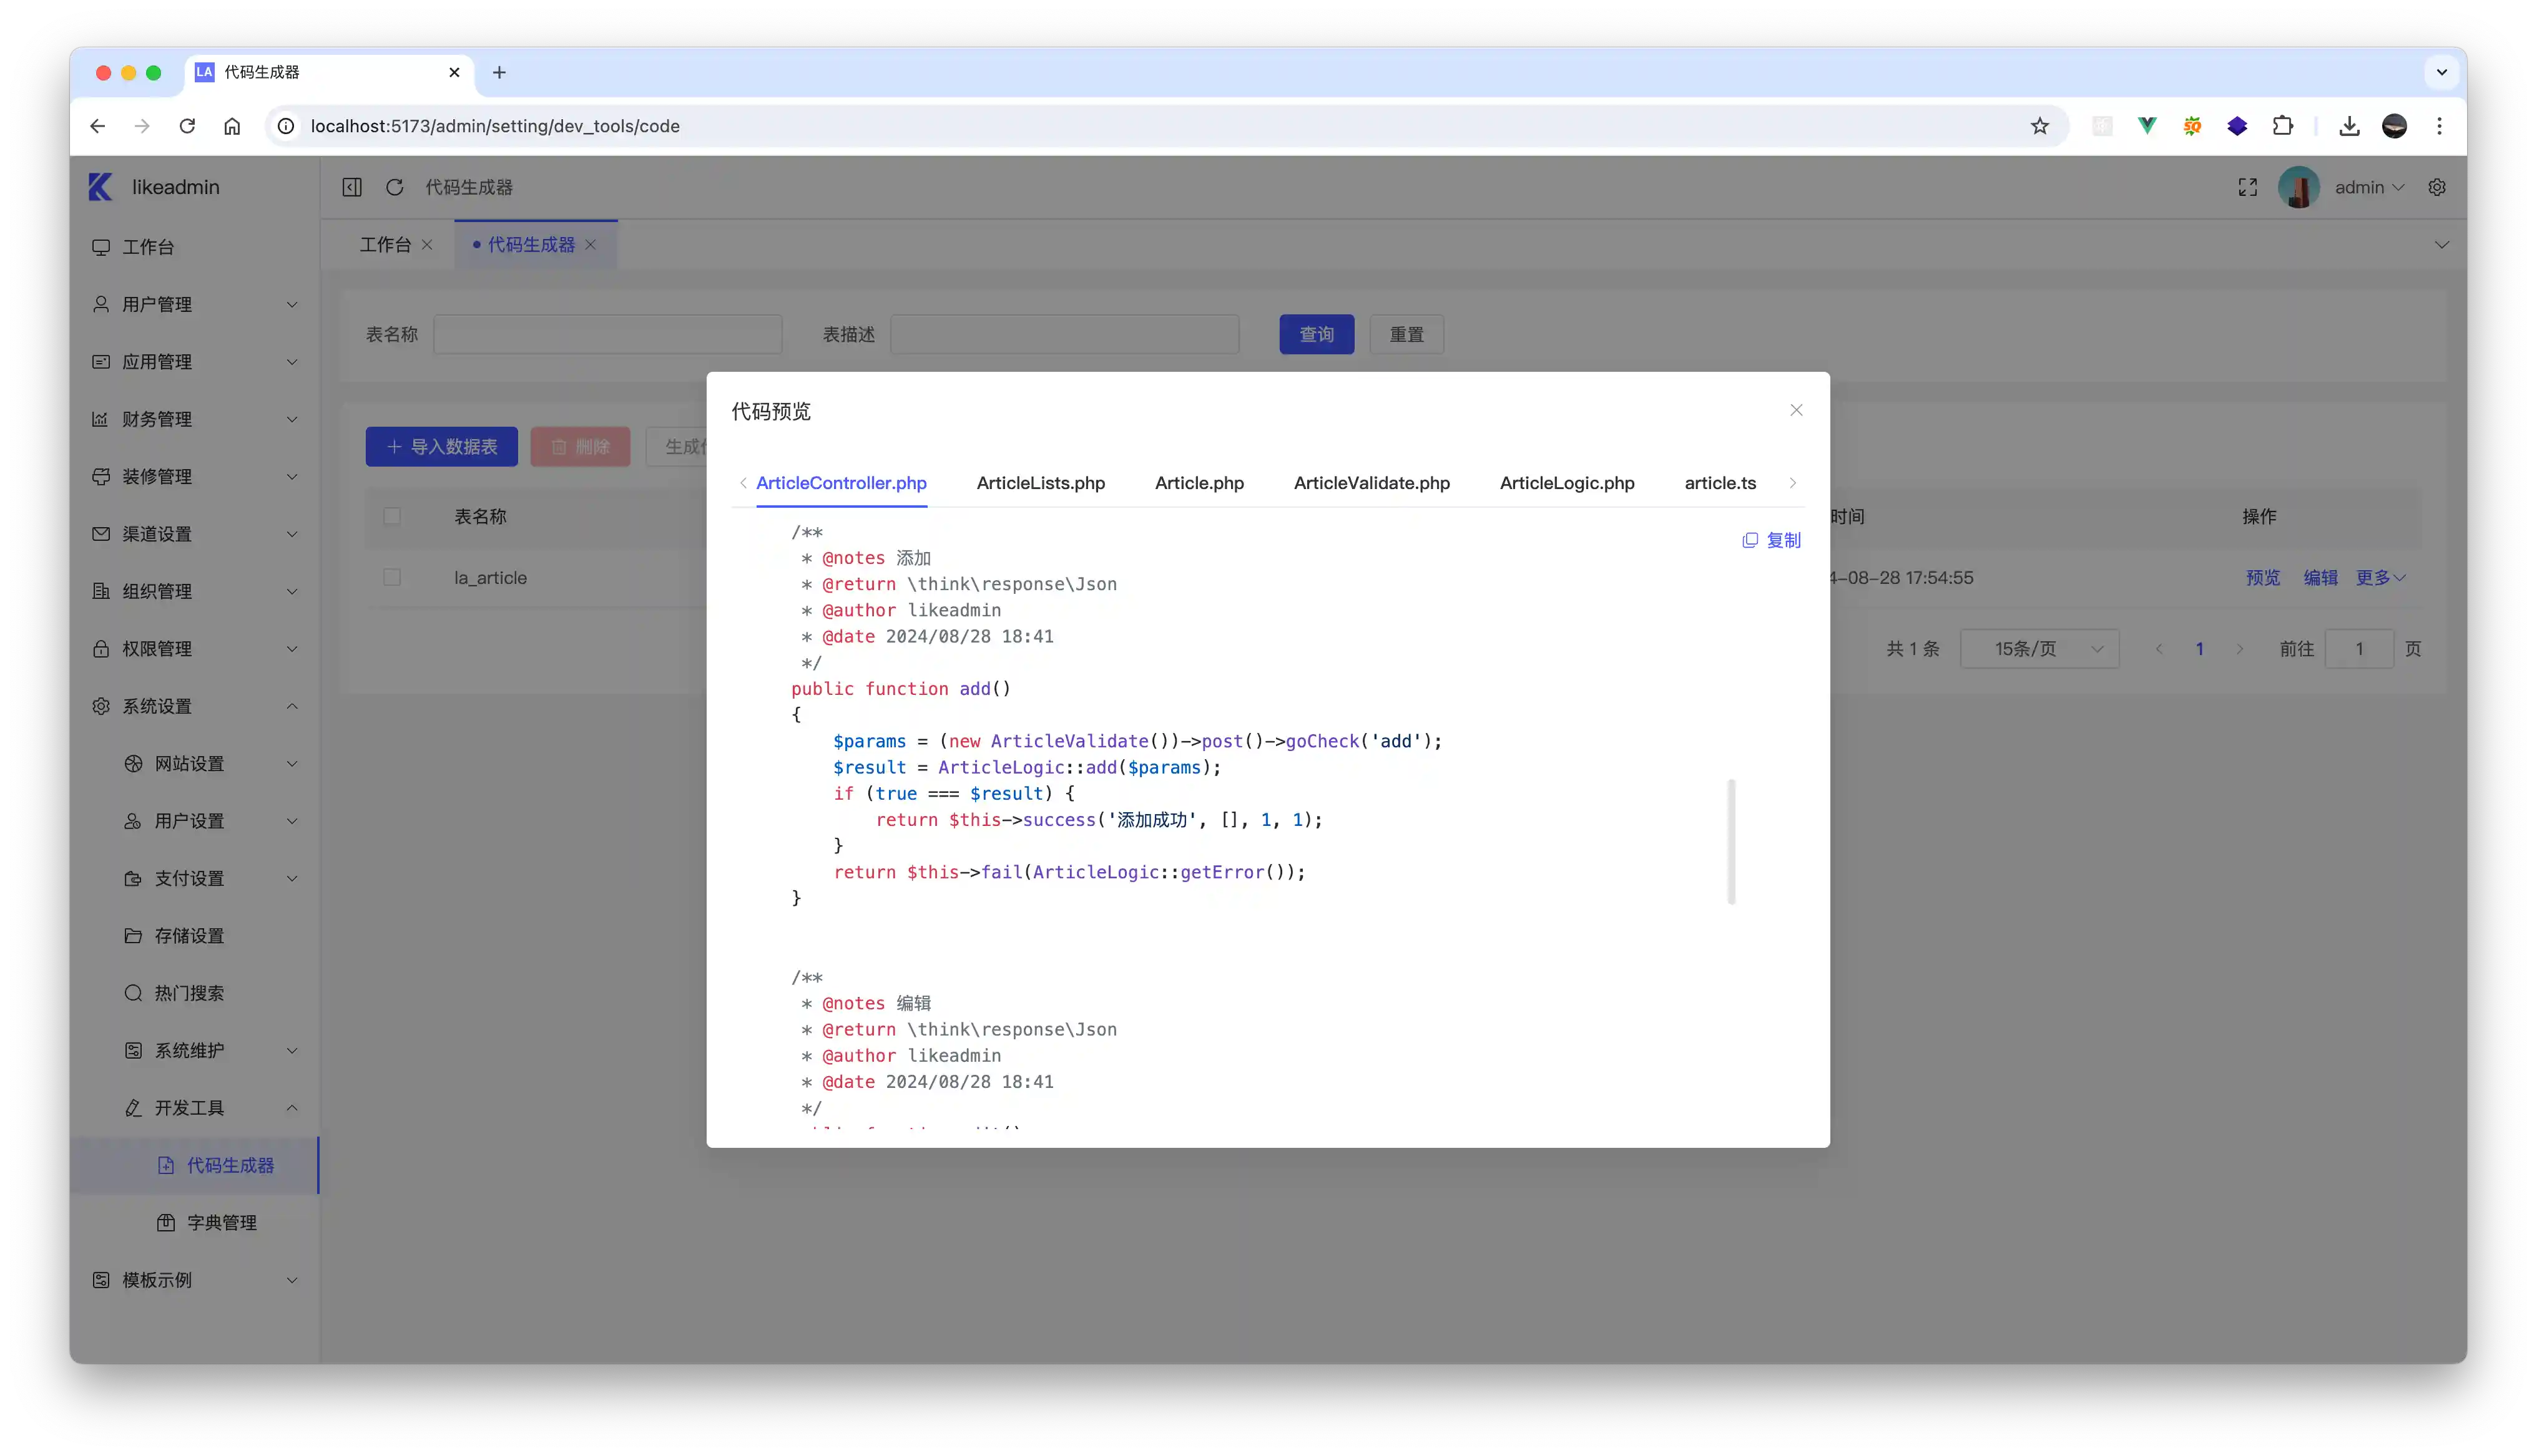Click the 查询 search button
Image resolution: width=2537 pixels, height=1456 pixels.
1315,334
